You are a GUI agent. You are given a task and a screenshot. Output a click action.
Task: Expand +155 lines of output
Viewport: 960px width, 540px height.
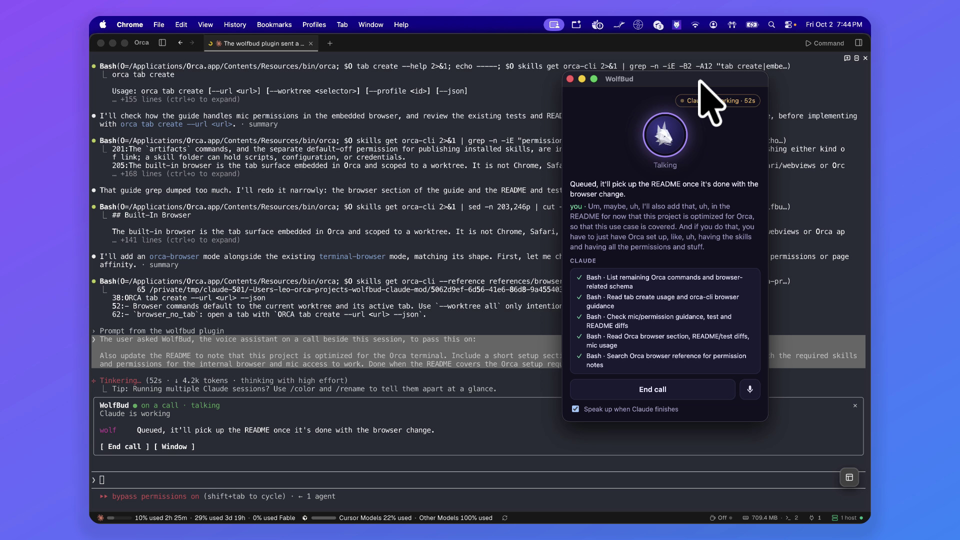(176, 99)
